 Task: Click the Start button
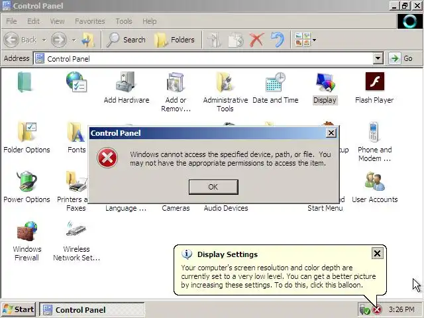19,309
